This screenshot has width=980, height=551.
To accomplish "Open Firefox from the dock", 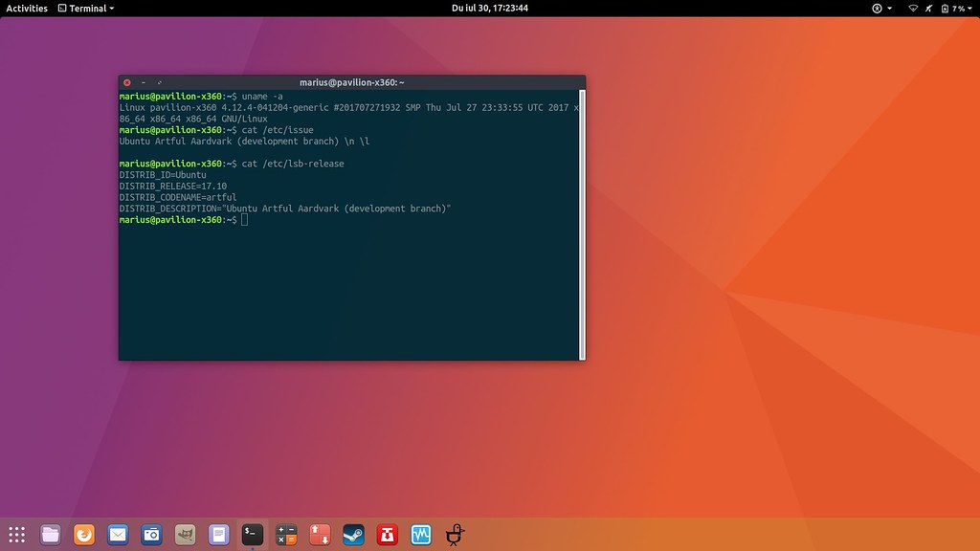I will click(x=83, y=535).
